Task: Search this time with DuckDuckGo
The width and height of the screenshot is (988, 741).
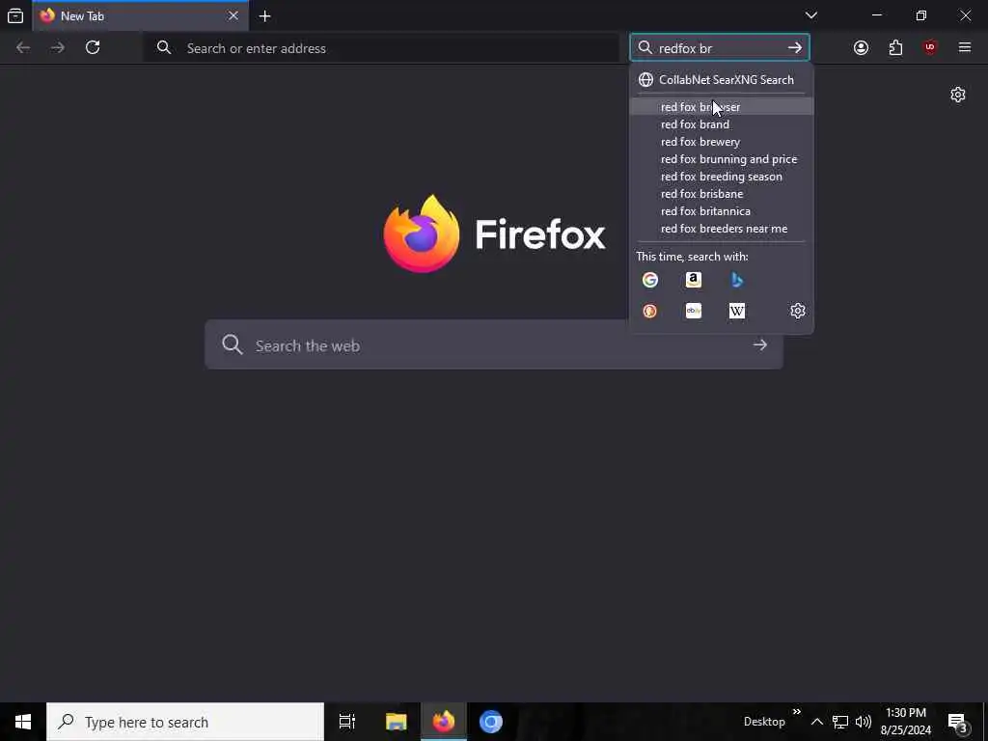Action: (650, 311)
